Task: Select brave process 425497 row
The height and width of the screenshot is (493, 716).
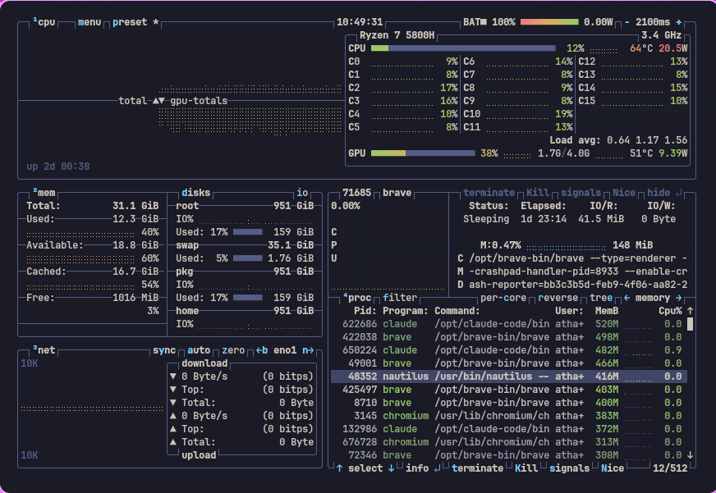Action: (x=509, y=390)
